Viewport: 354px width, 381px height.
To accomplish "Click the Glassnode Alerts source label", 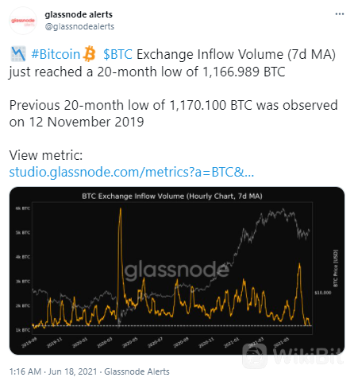I will [x=137, y=371].
